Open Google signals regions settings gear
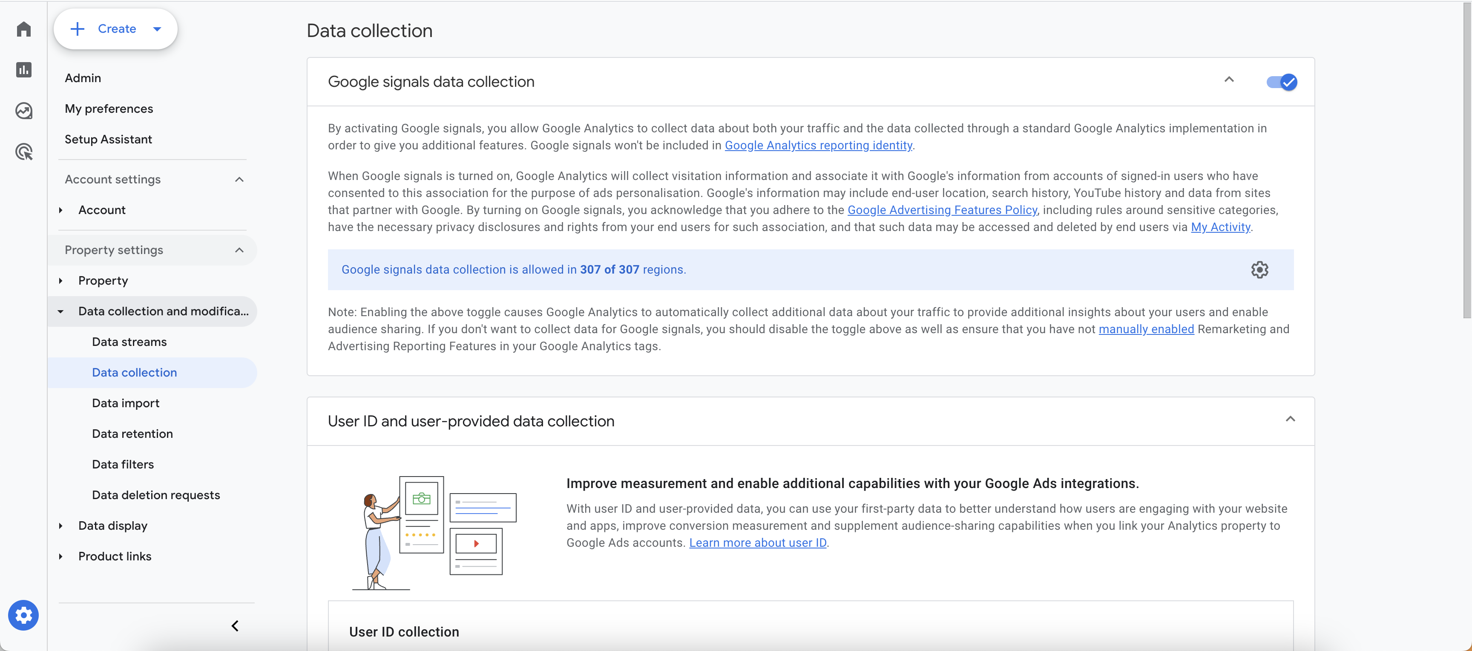Screen dimensions: 1472x651 (x=1259, y=269)
